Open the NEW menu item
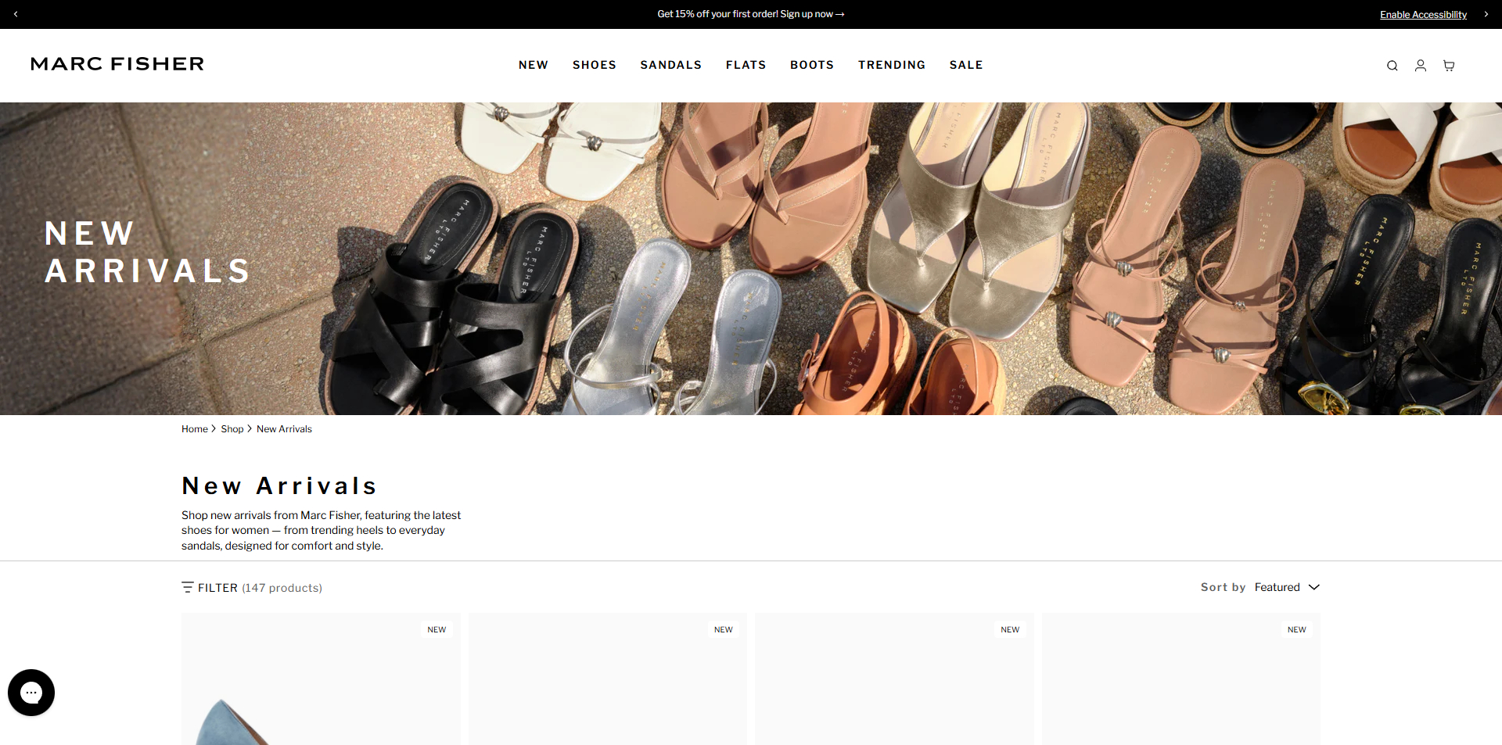This screenshot has width=1502, height=745. tap(533, 65)
